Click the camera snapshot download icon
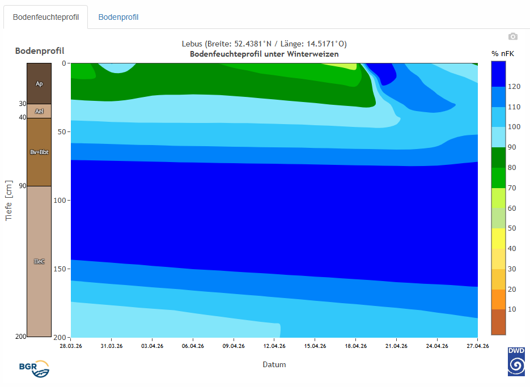The height and width of the screenshot is (387, 530). click(x=513, y=36)
